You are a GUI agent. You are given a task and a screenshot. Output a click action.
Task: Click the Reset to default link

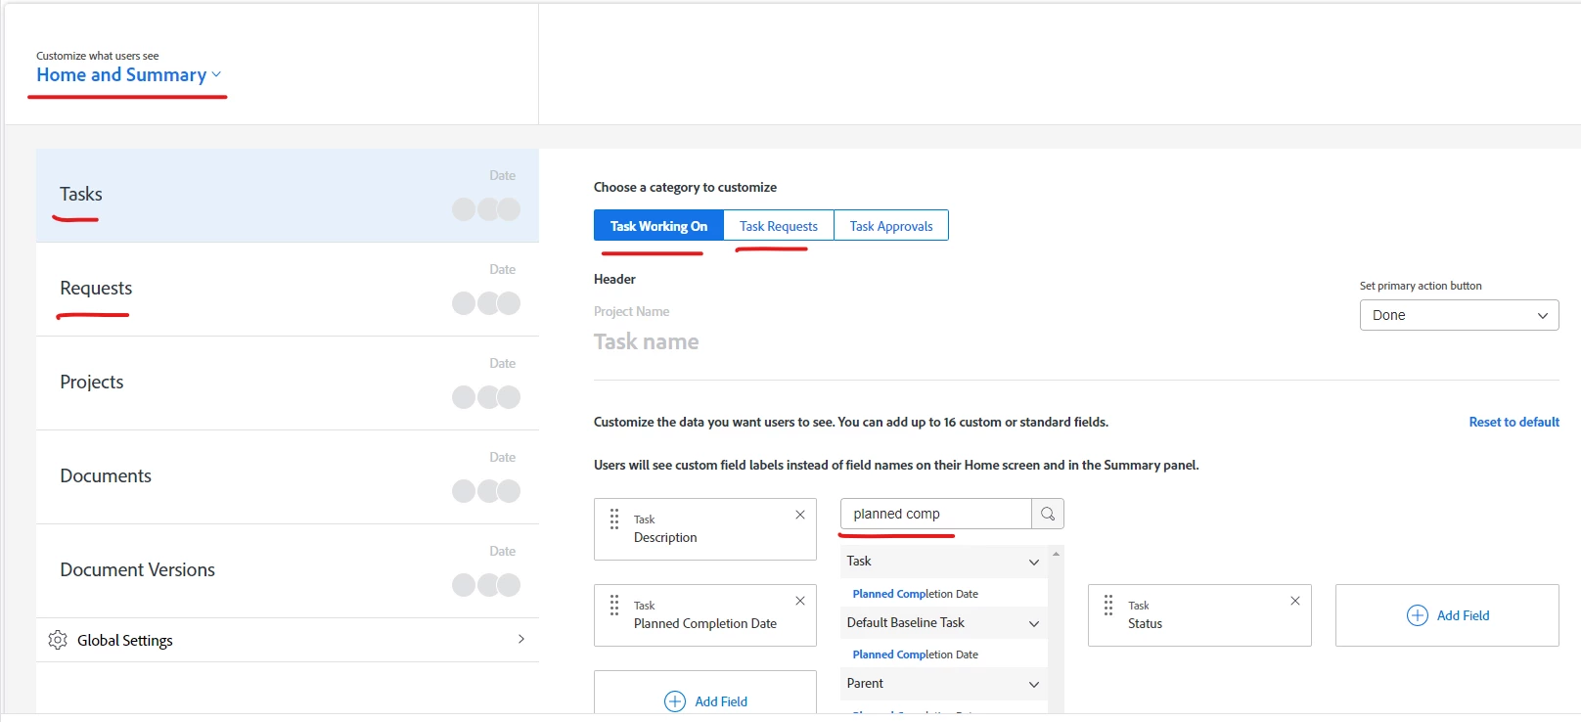click(1513, 422)
